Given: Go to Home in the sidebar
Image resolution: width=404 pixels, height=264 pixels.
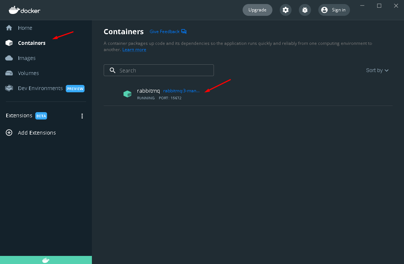Looking at the screenshot, I should pos(25,28).
